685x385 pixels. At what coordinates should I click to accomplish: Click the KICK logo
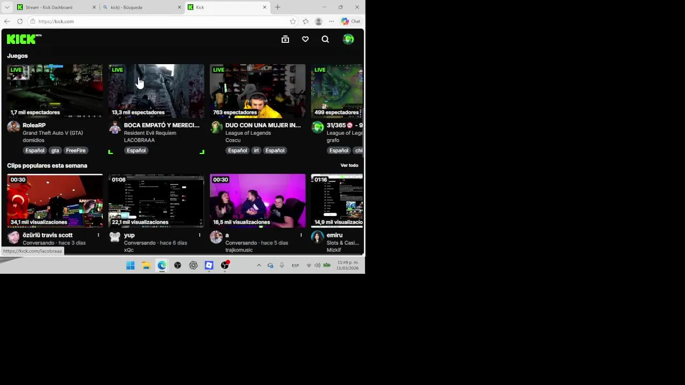click(x=24, y=39)
